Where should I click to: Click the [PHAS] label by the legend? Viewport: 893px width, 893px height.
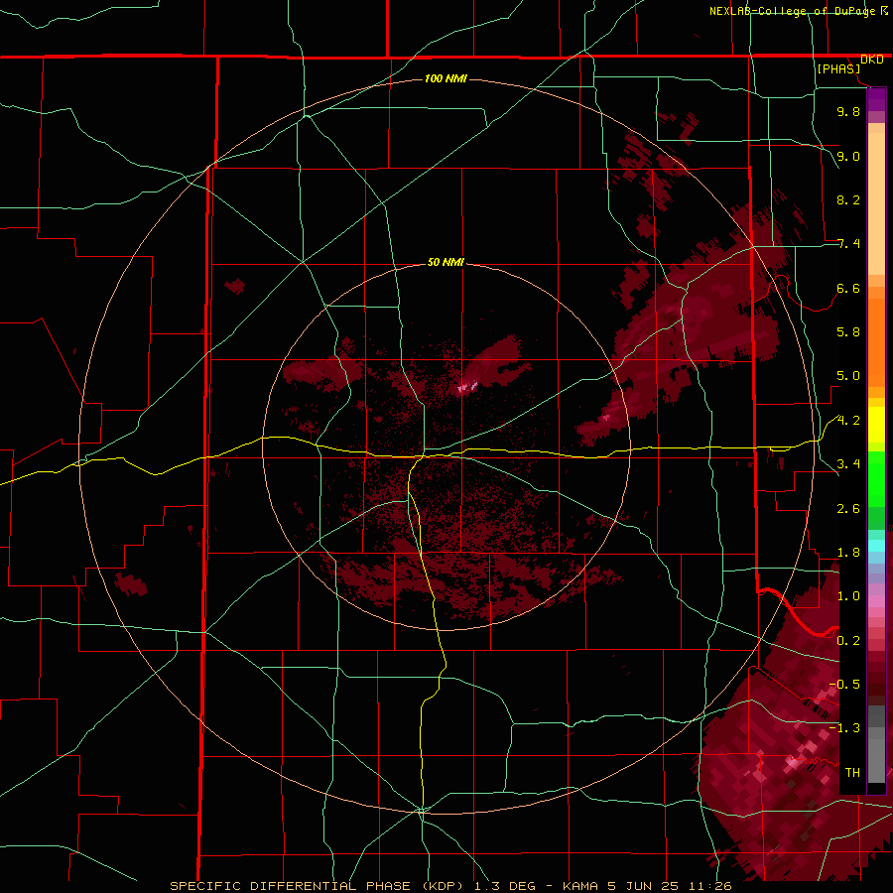tap(838, 69)
